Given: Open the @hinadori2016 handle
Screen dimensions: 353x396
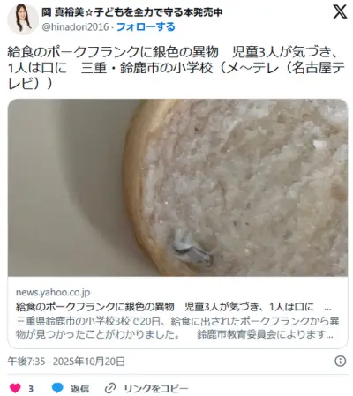Looking at the screenshot, I should [75, 27].
